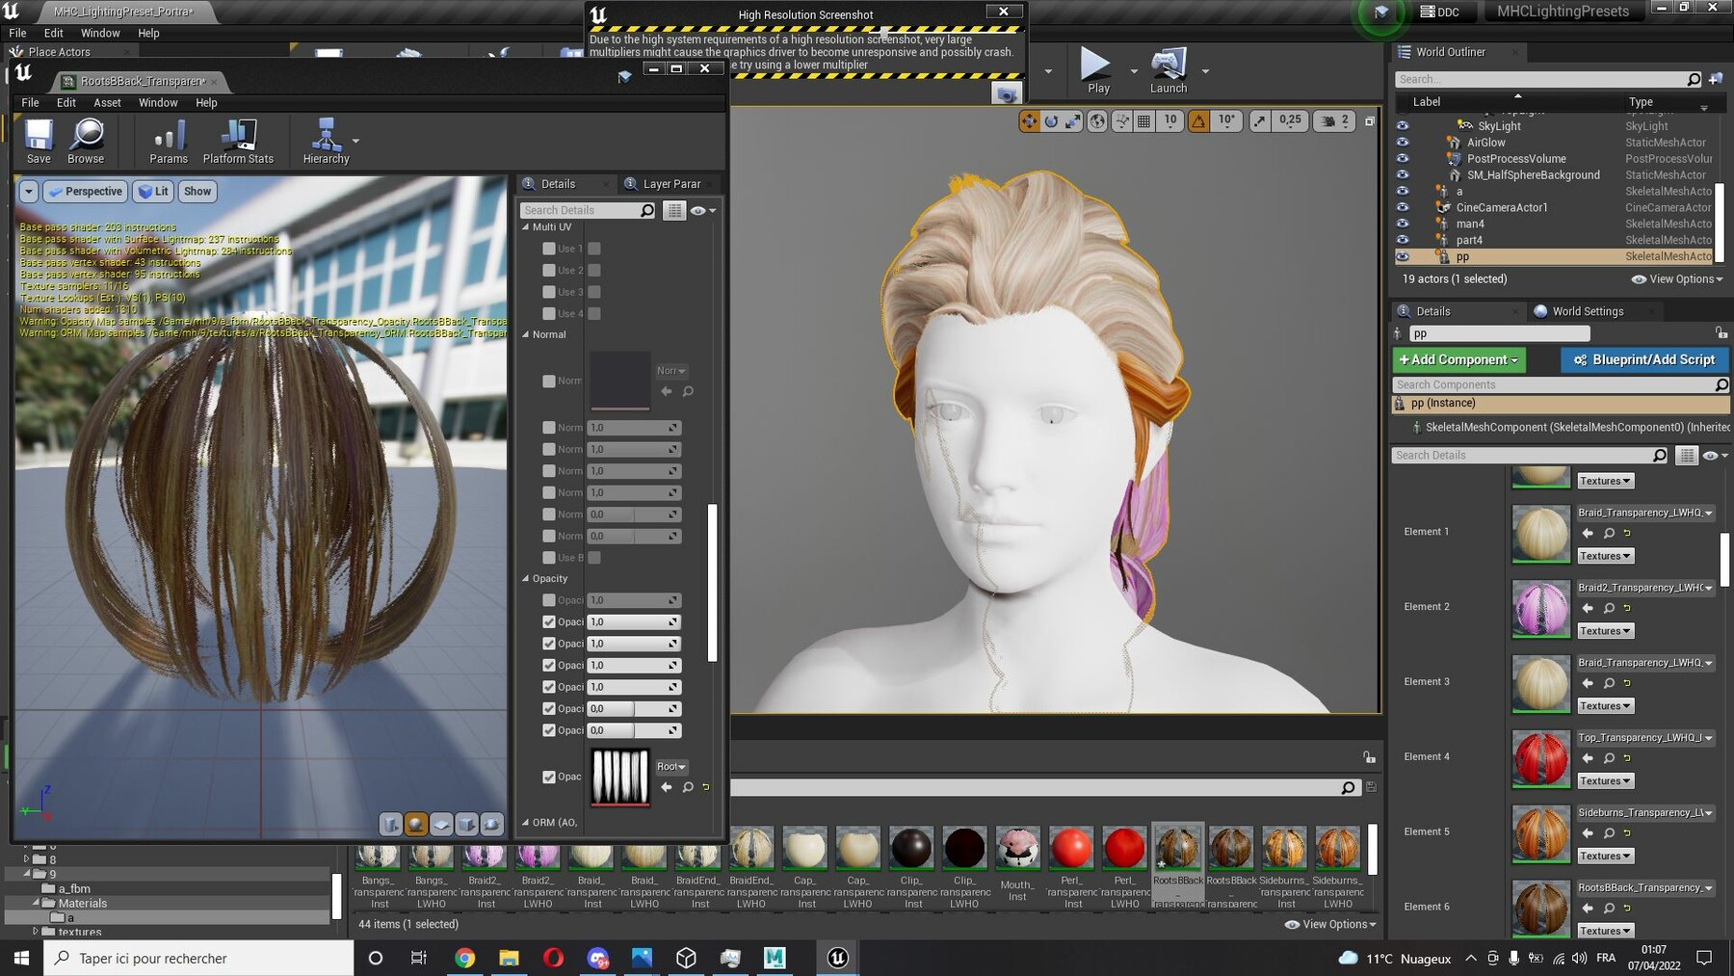Select sphere preview mesh icon
The image size is (1734, 976).
point(415,825)
